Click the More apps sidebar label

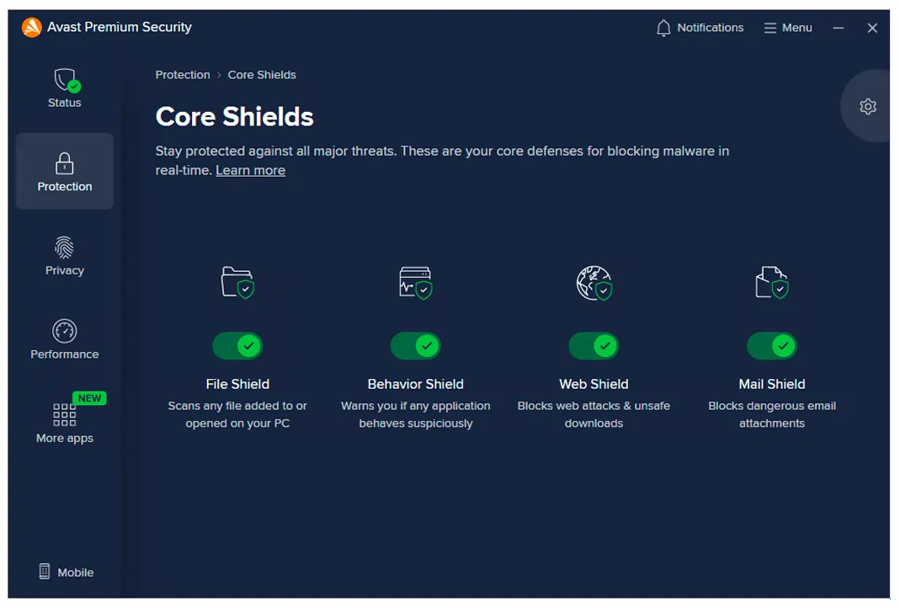(x=64, y=439)
